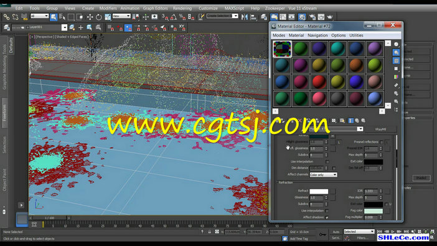Open the key filter Selected dropdown
This screenshot has width=437, height=246.
tap(359, 232)
